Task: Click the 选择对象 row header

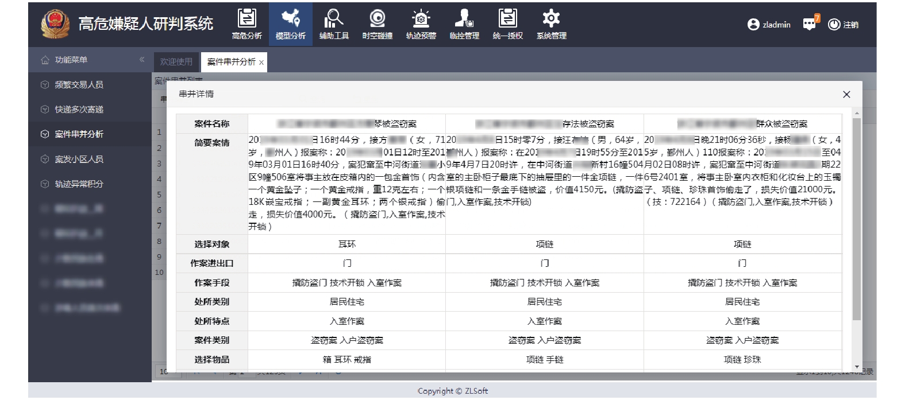Action: click(x=212, y=244)
